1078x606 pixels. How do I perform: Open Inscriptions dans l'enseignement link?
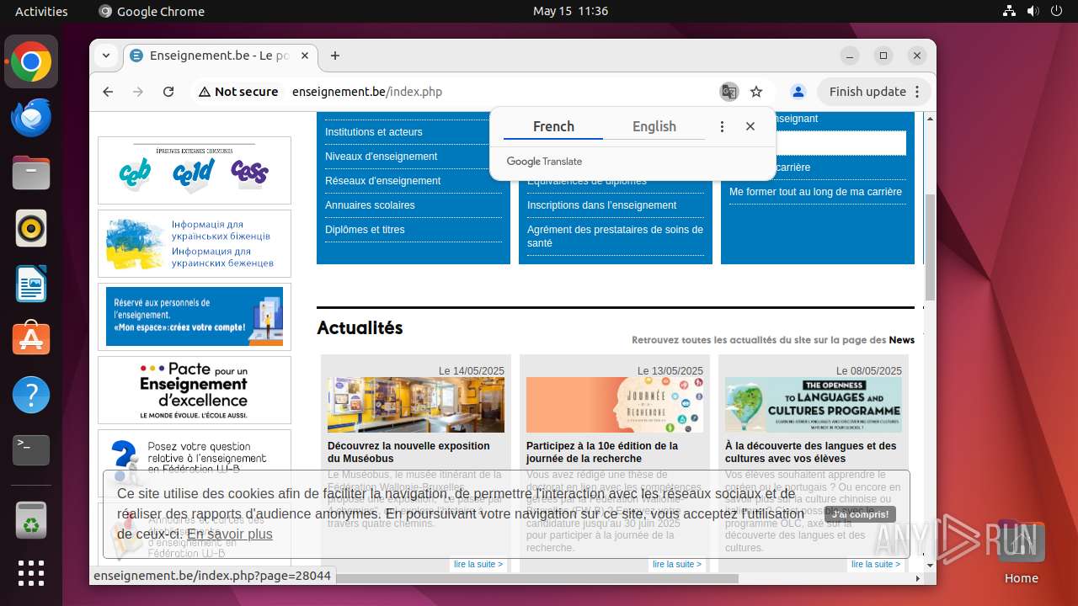(601, 205)
